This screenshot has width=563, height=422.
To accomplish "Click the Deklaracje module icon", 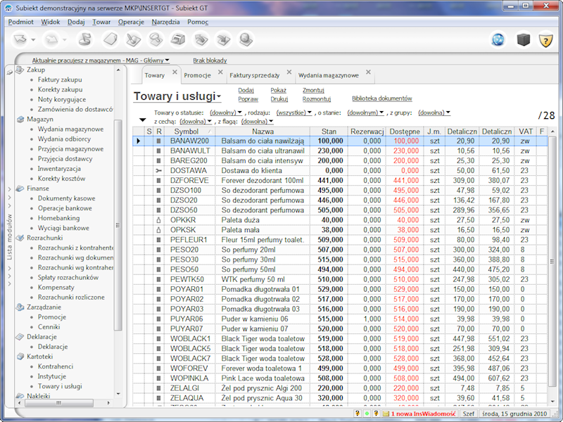I will 20,337.
